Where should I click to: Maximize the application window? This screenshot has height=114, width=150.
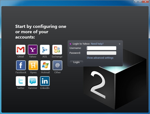click(140, 2)
